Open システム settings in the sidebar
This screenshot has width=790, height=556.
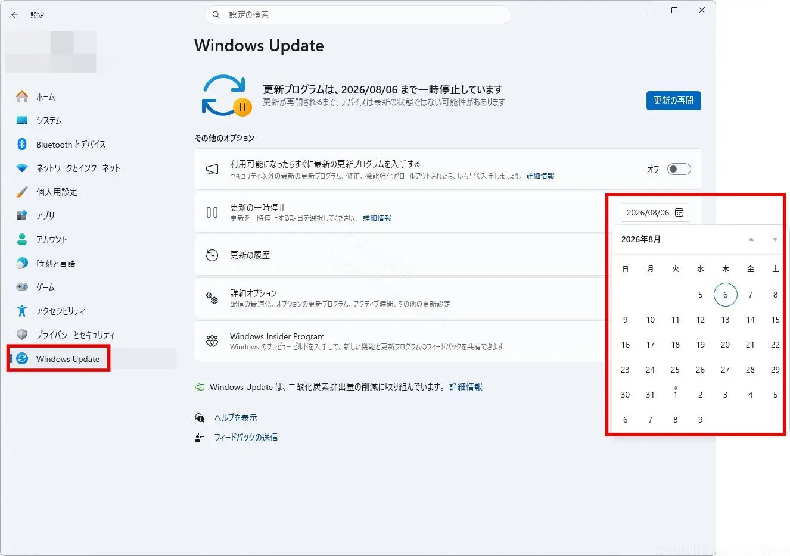coord(92,120)
